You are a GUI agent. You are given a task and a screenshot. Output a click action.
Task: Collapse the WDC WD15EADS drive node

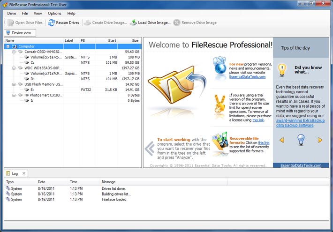tap(14, 68)
